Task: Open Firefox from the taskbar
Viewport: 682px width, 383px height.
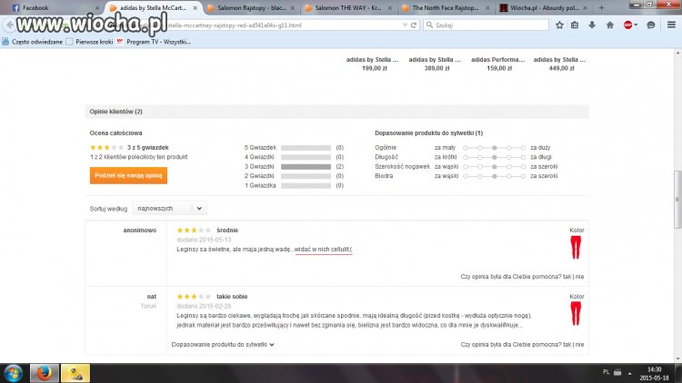Action: coord(44,373)
